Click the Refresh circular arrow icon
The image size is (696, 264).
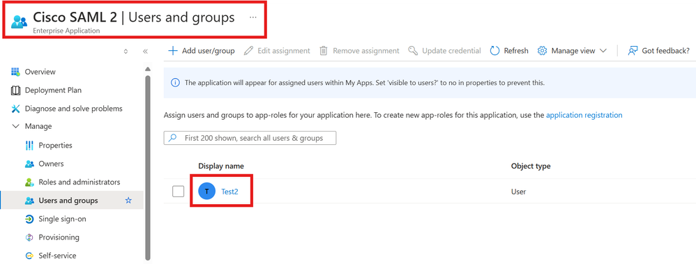(494, 51)
